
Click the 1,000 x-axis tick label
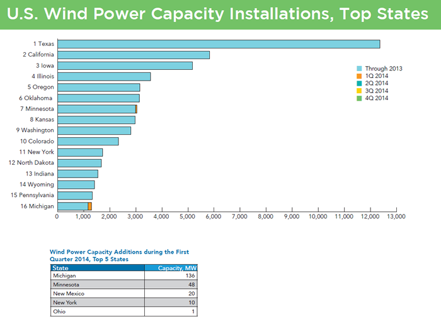[83, 216]
